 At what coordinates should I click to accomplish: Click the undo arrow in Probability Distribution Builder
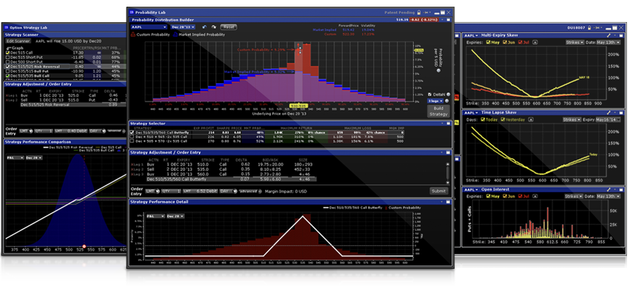(204, 27)
